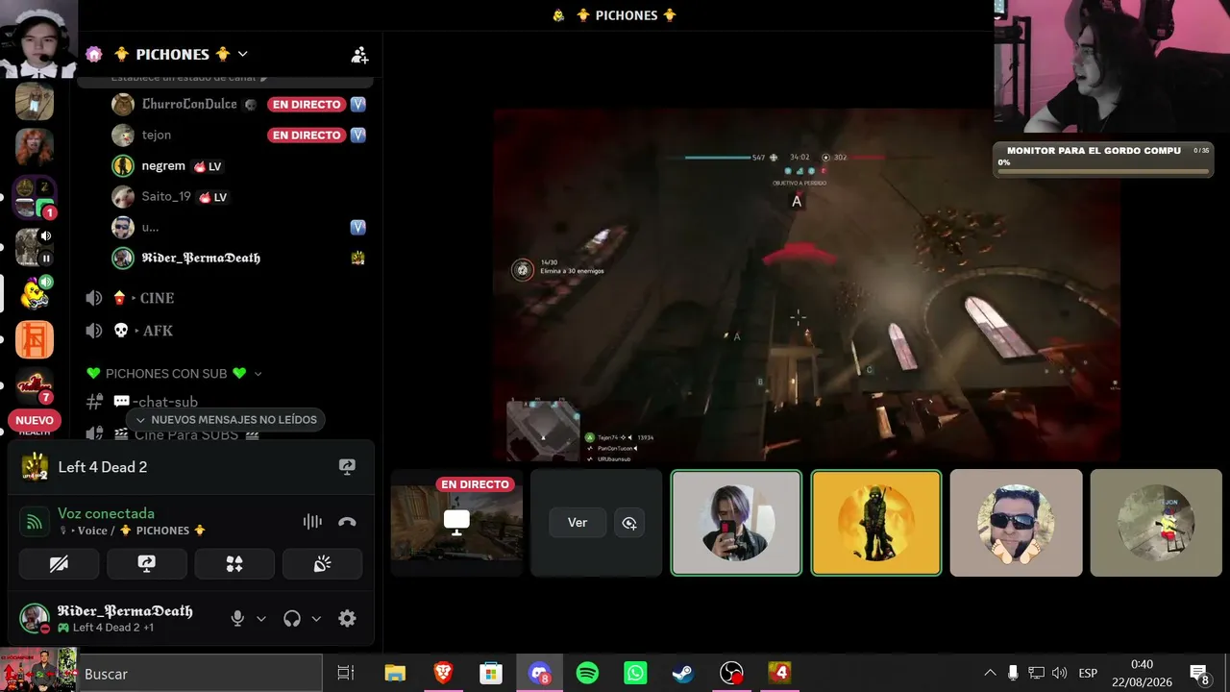This screenshot has width=1230, height=692.
Task: Click the NUEVO unread servers pill
Action: pyautogui.click(x=35, y=420)
